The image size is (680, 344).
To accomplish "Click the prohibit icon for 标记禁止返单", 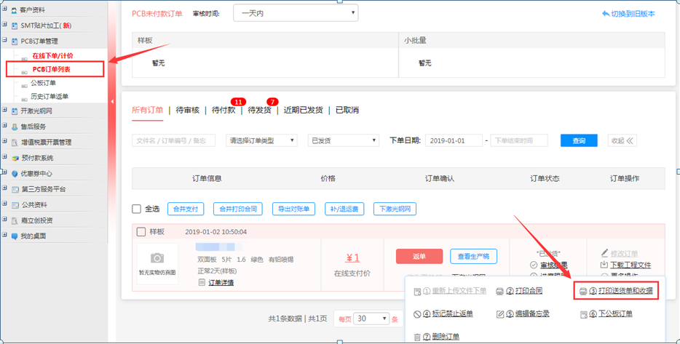I will (417, 314).
